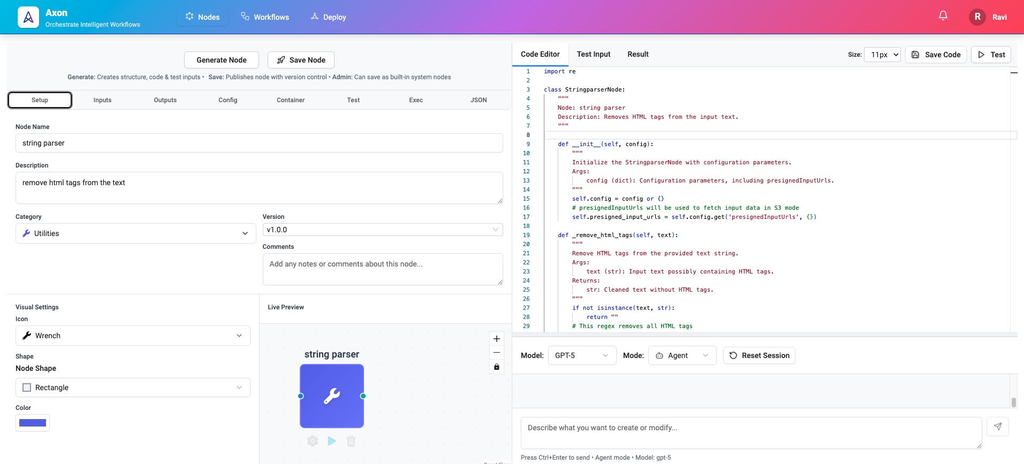Image resolution: width=1024 pixels, height=464 pixels.
Task: Go to Workflows in the top navigation
Action: (x=265, y=17)
